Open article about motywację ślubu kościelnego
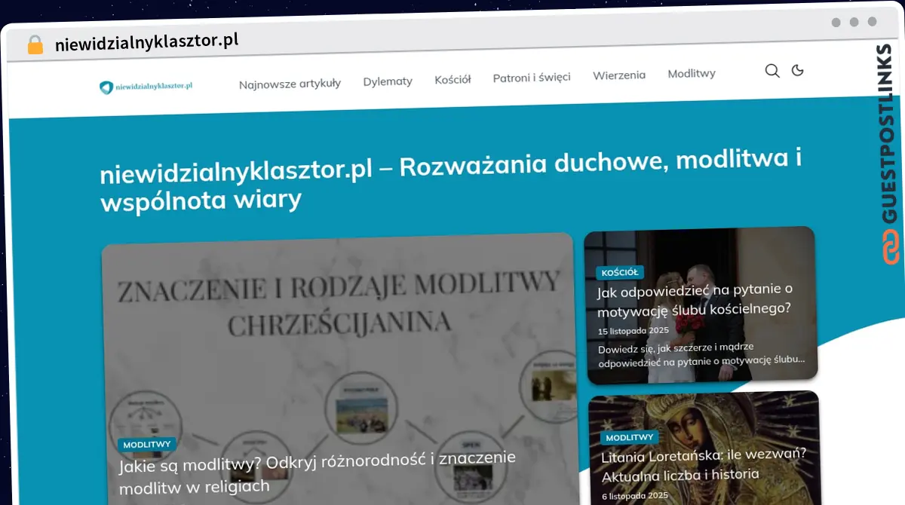905x505 pixels. 694,299
